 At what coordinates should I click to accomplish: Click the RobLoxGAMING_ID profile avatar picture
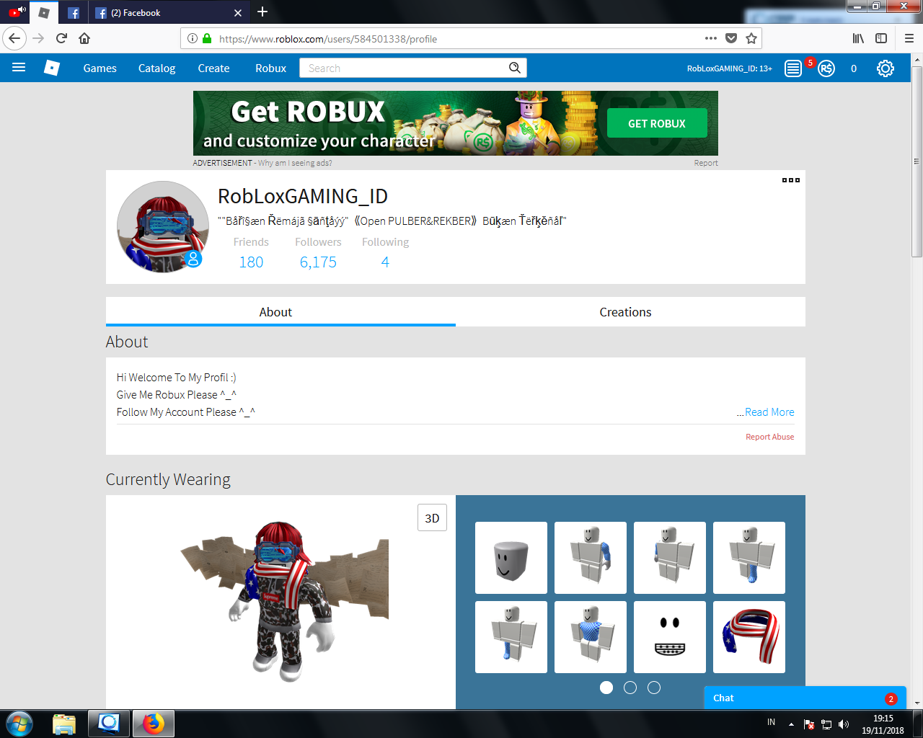[163, 226]
